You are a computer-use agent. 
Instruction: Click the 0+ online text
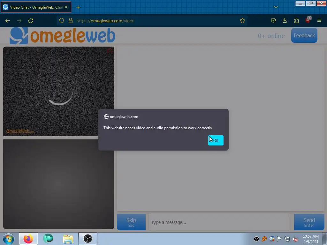pyautogui.click(x=271, y=36)
